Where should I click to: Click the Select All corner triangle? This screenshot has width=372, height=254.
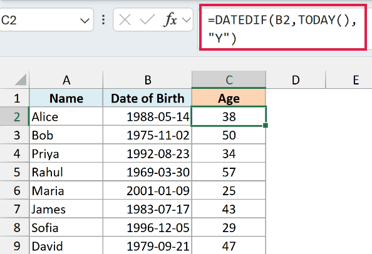tap(21, 79)
